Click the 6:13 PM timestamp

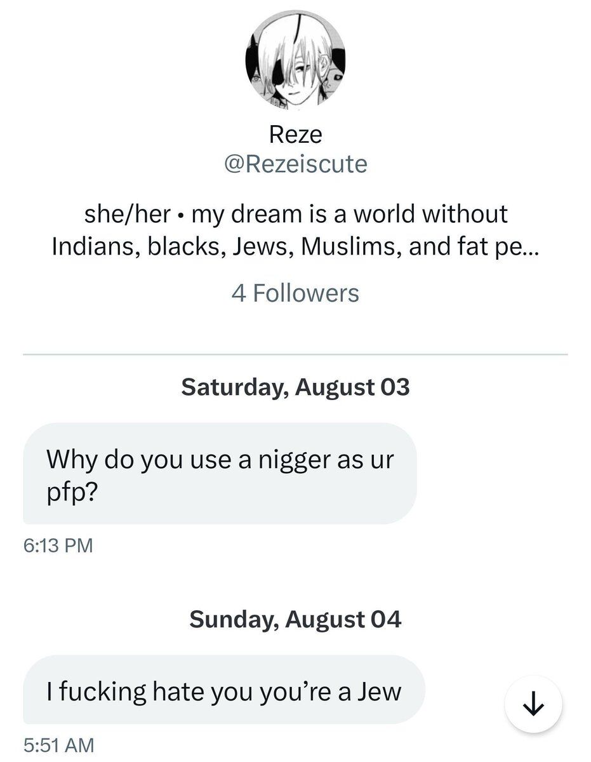click(x=58, y=545)
